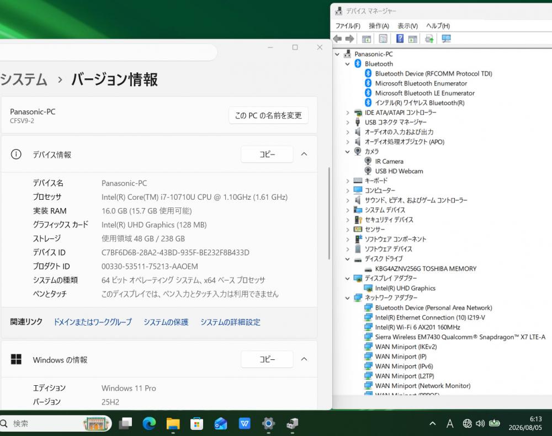Click the volume icon in system tray
The width and height of the screenshot is (552, 436).
tap(480, 423)
